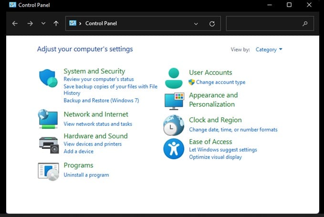Select Change date, time, or number formats

(233, 130)
